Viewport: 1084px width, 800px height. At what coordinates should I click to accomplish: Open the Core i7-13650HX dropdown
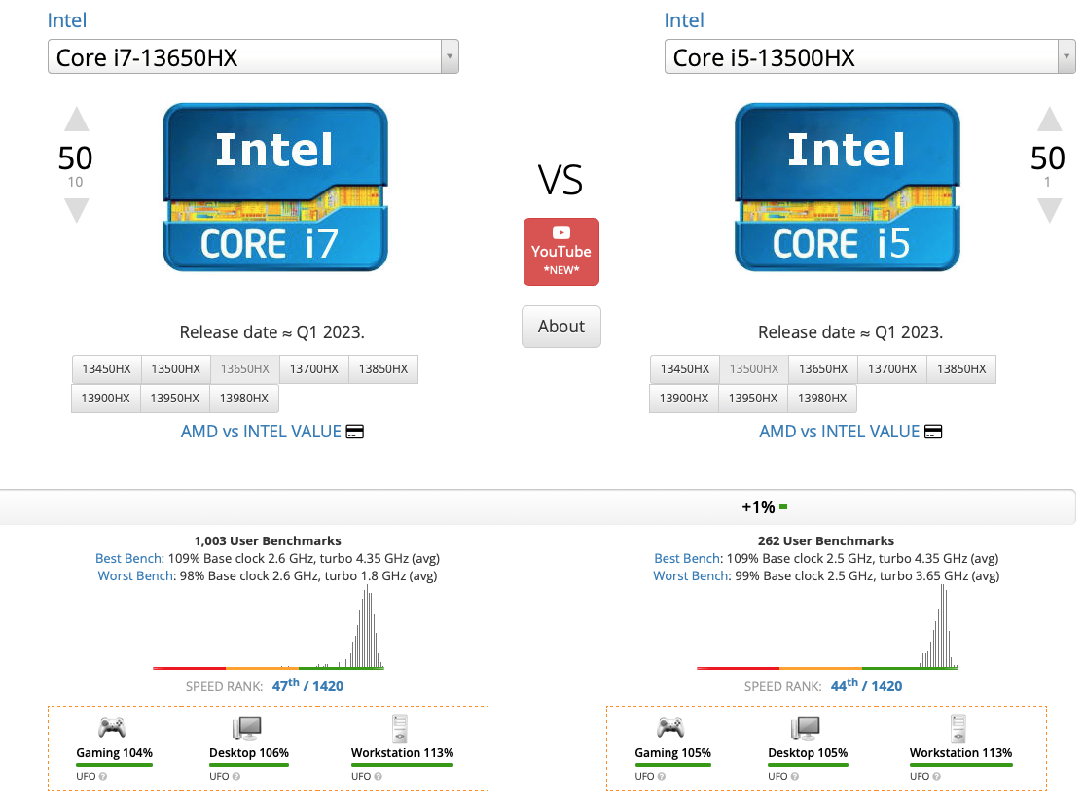(x=253, y=57)
